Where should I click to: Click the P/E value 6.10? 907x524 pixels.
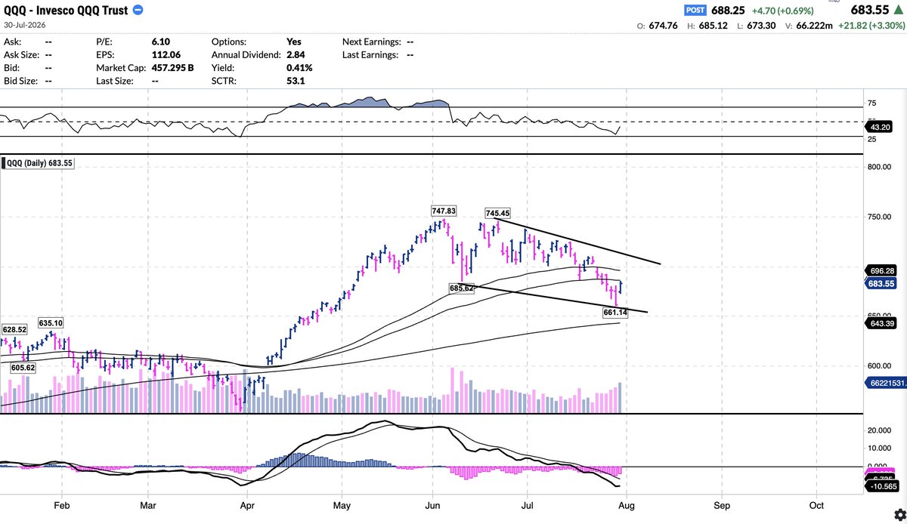pos(162,42)
